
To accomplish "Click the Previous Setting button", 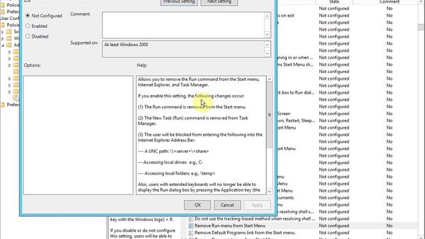I will [x=179, y=2].
